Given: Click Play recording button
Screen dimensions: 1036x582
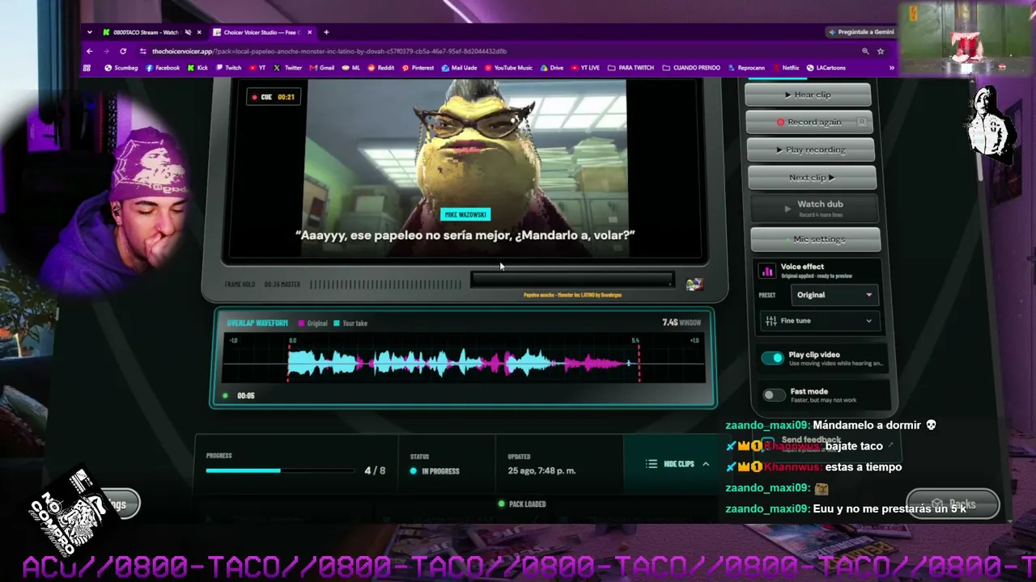Looking at the screenshot, I should [x=810, y=150].
